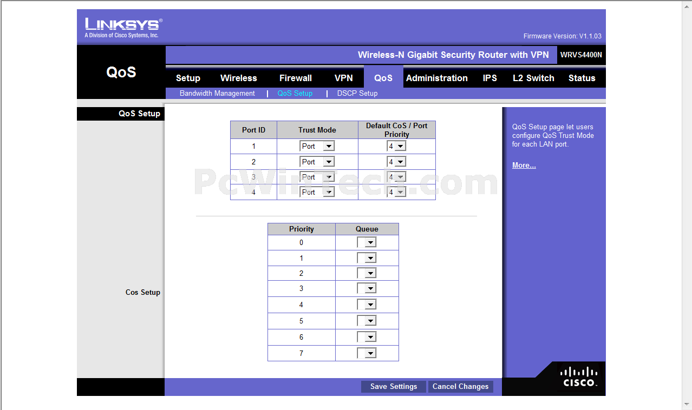692x410 pixels.
Task: Click Save Settings button
Action: click(x=394, y=387)
